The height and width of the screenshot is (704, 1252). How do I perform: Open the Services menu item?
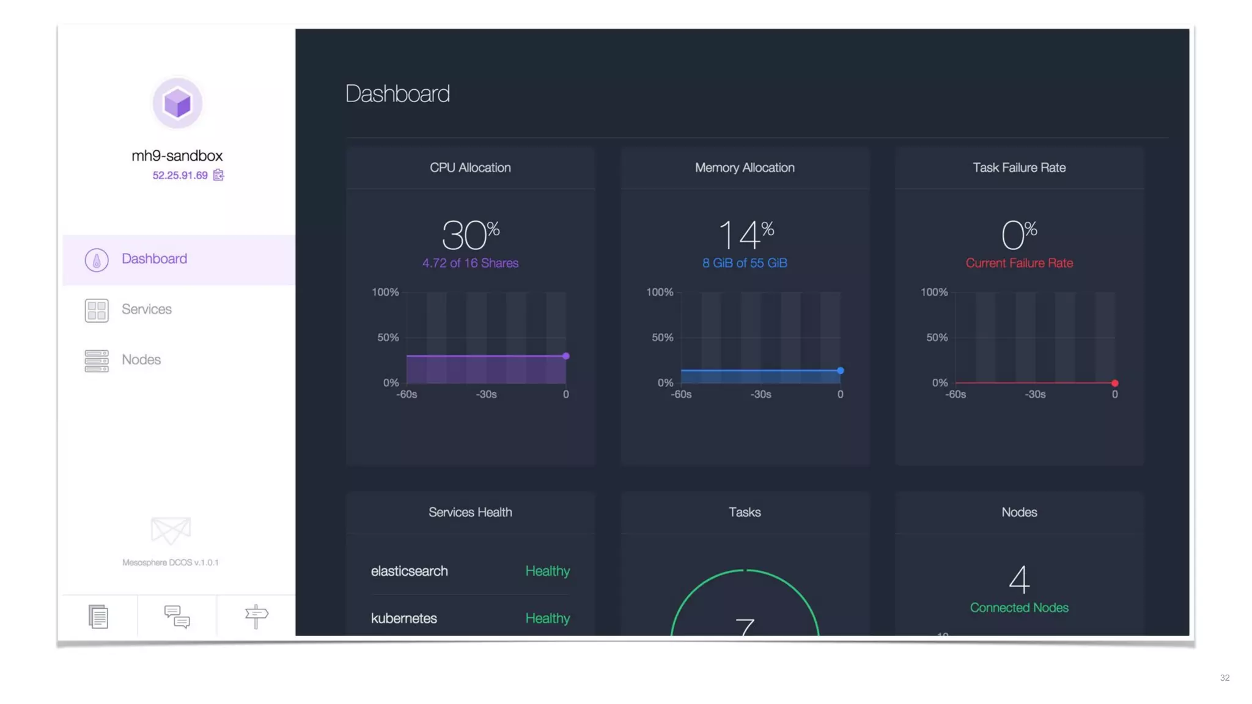coord(147,309)
